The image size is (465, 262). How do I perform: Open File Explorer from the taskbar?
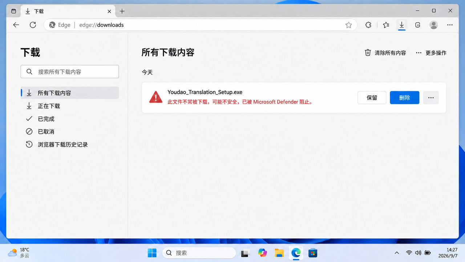[x=279, y=253]
